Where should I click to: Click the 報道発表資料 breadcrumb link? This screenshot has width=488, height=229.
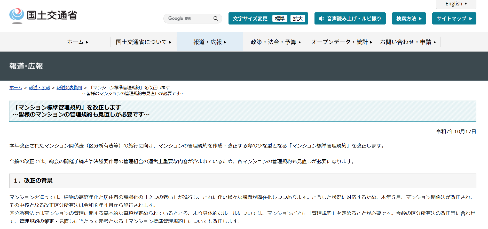click(69, 88)
